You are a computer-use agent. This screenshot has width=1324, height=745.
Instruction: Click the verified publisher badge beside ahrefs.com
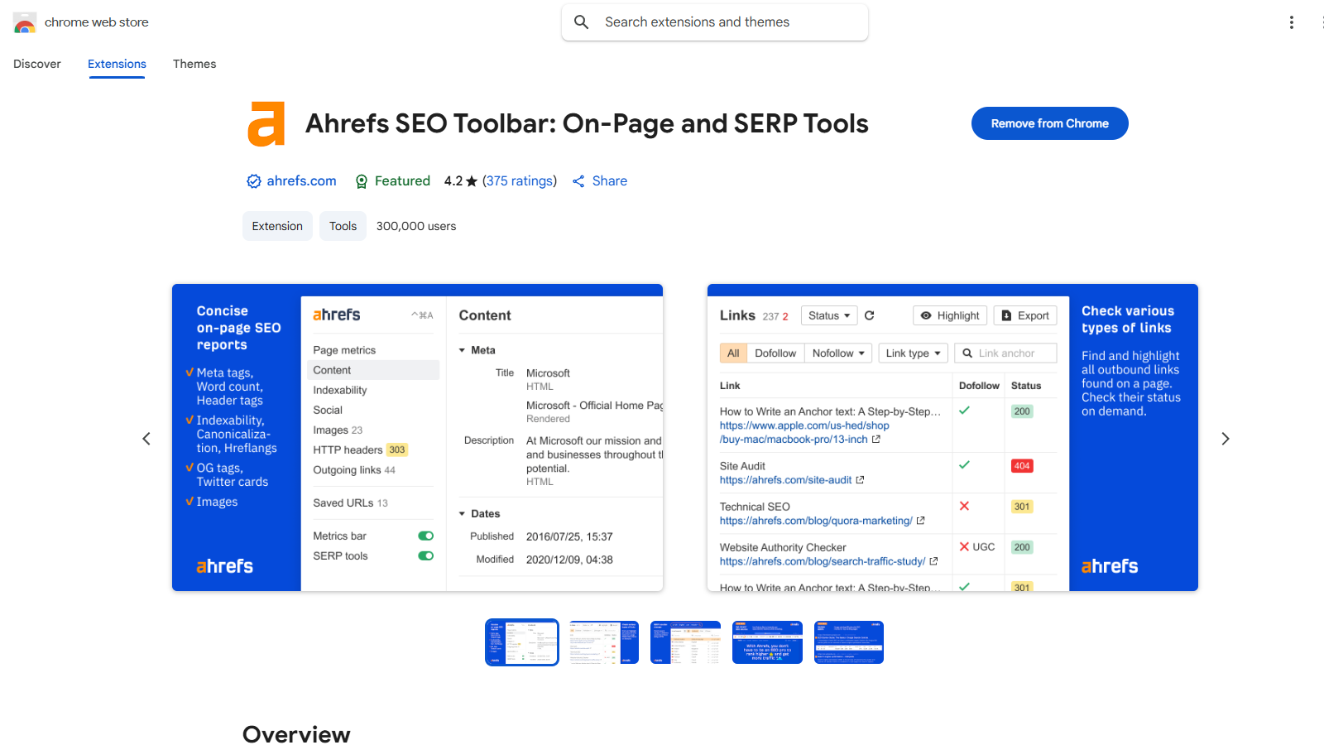(x=253, y=180)
